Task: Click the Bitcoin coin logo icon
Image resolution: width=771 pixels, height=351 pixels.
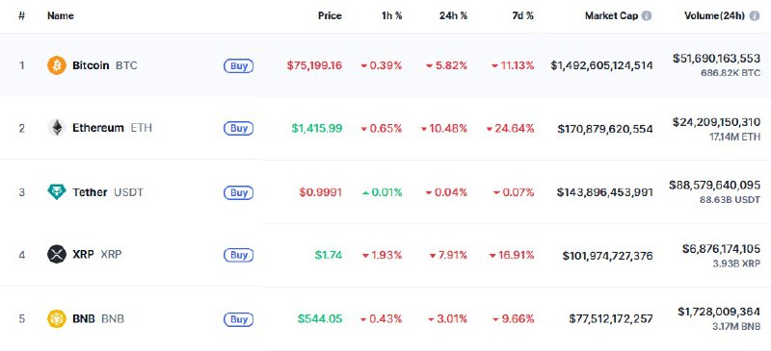Action: pyautogui.click(x=57, y=65)
